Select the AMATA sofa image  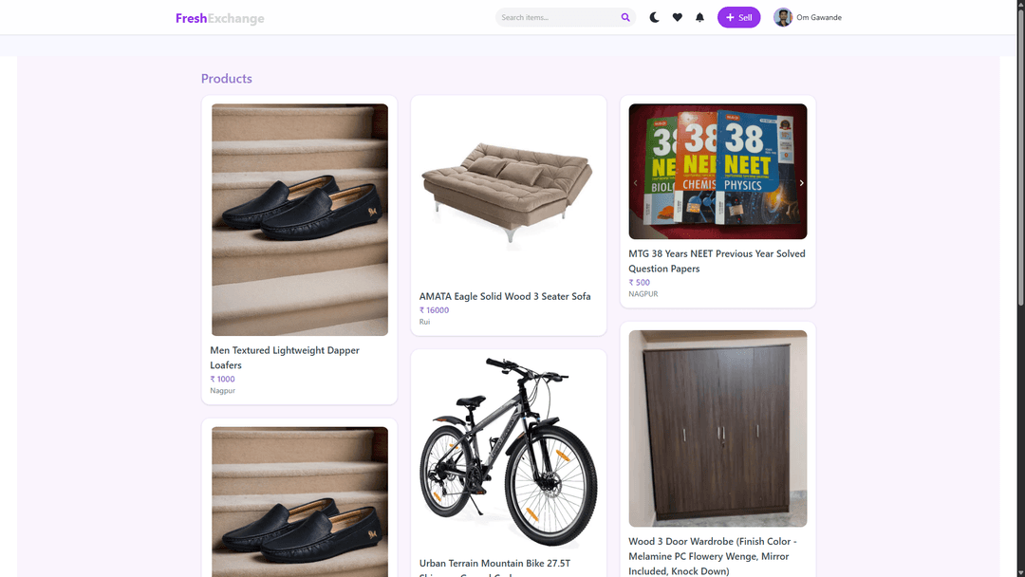(508, 190)
